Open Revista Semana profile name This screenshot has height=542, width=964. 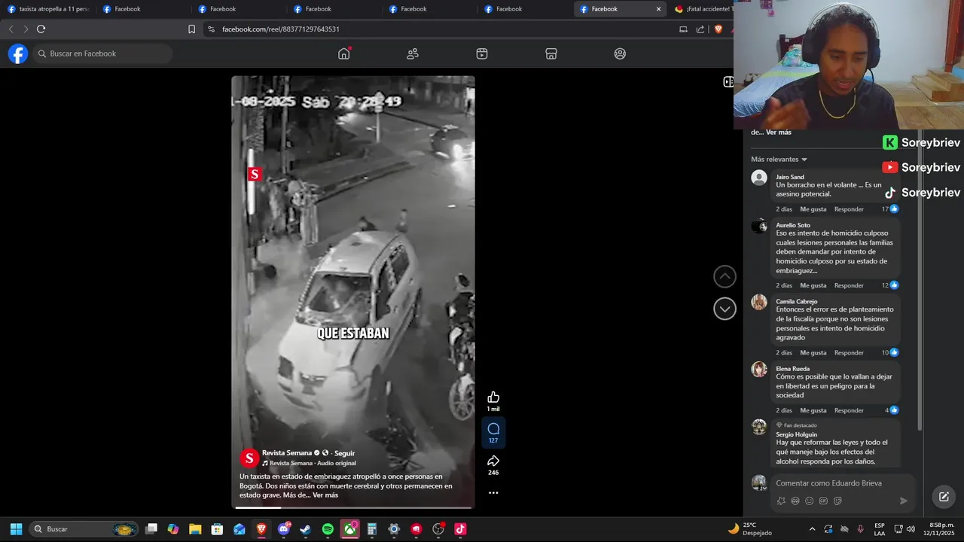pyautogui.click(x=287, y=453)
